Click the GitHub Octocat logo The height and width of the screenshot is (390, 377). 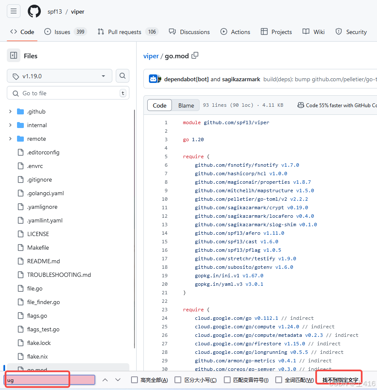pos(34,11)
